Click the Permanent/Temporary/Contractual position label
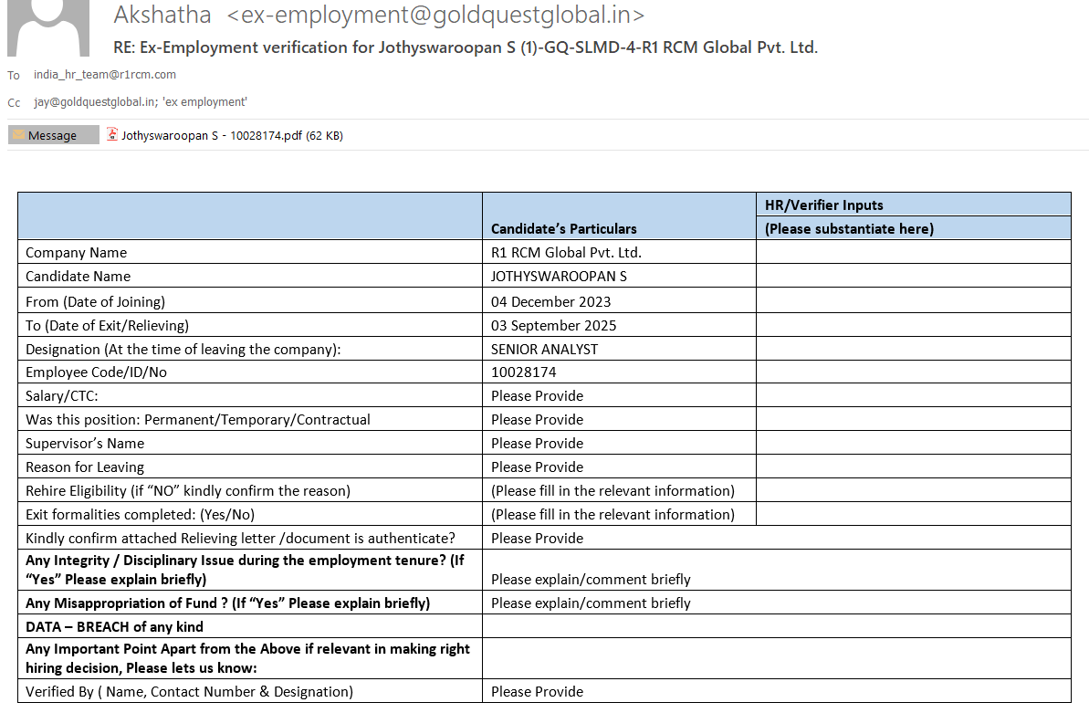Image resolution: width=1089 pixels, height=713 pixels. tap(198, 419)
